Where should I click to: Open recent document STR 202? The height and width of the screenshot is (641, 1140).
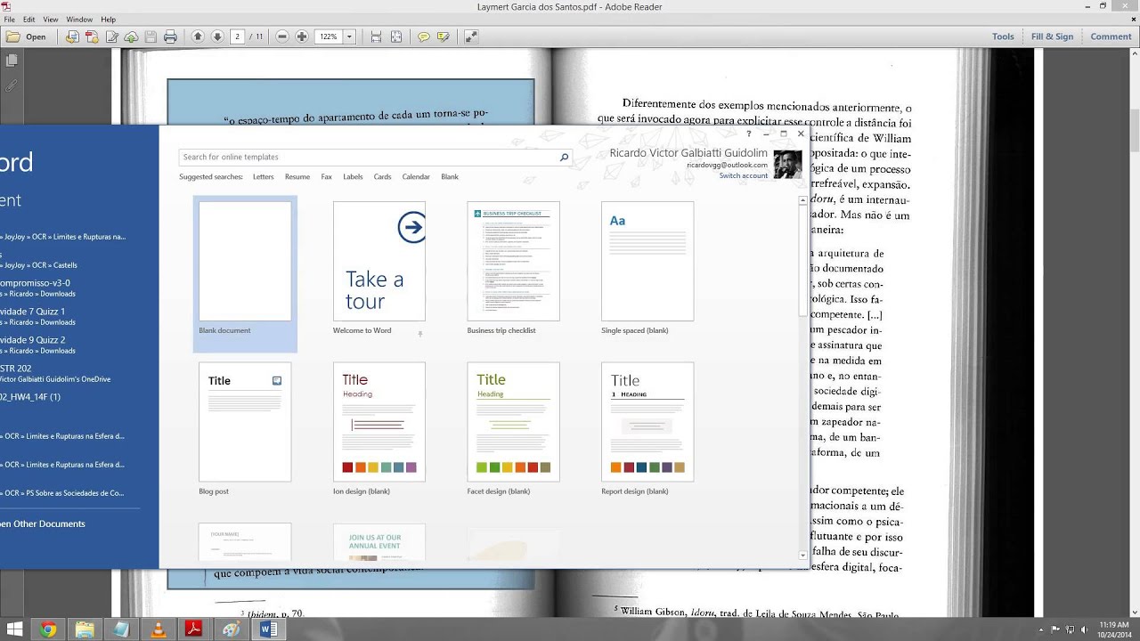55,373
